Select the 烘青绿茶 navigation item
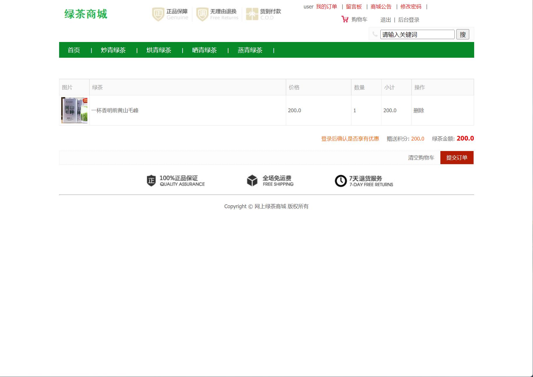This screenshot has width=533, height=377. (x=158, y=50)
